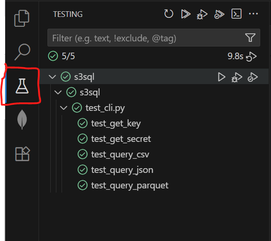Viewport: 271px width, 241px height.
Task: Open Testing panel more actions menu
Action: click(253, 14)
